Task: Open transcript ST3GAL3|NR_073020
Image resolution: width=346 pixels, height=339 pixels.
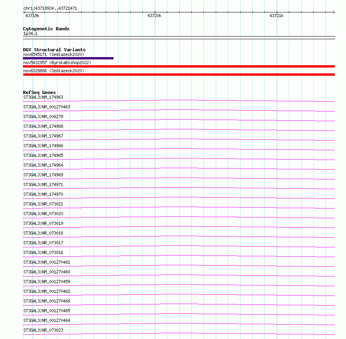Action: [x=43, y=214]
